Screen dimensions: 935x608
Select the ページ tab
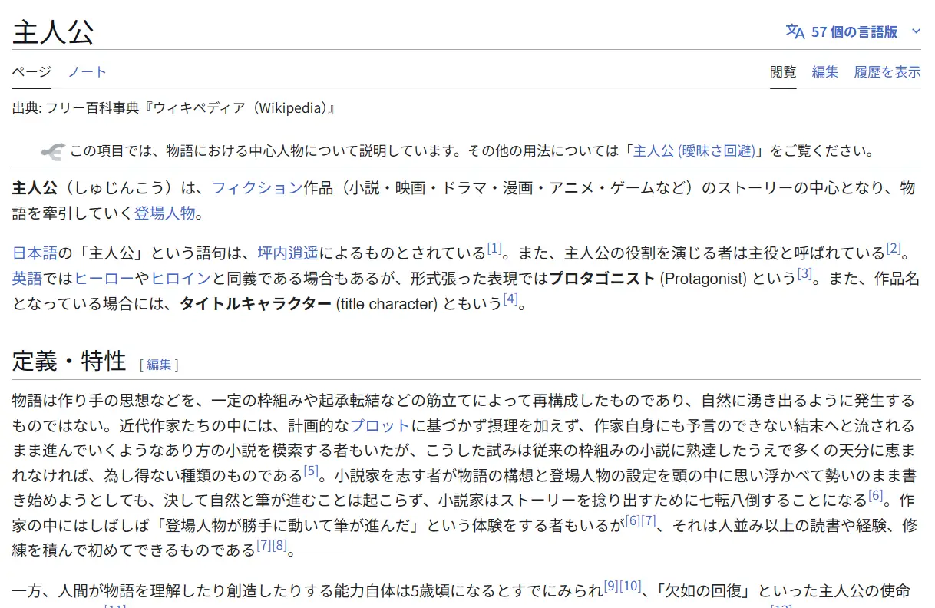pos(31,72)
